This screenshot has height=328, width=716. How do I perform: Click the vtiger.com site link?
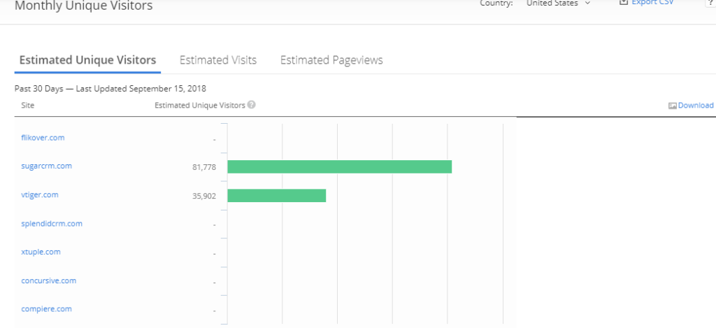(x=40, y=195)
